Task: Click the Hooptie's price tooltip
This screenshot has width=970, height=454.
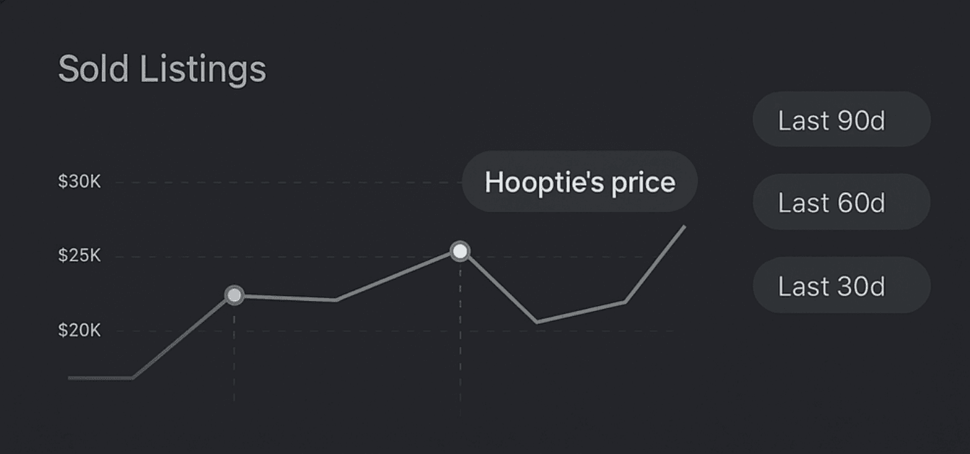Action: tap(579, 181)
